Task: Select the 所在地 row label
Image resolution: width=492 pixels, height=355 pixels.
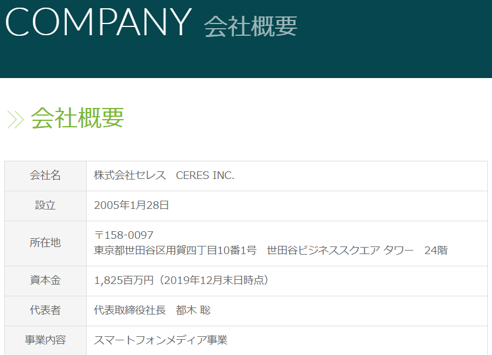Action: (45, 242)
